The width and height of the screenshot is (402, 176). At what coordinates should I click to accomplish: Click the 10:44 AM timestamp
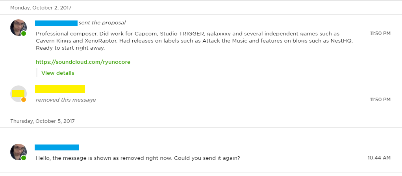[379, 157]
